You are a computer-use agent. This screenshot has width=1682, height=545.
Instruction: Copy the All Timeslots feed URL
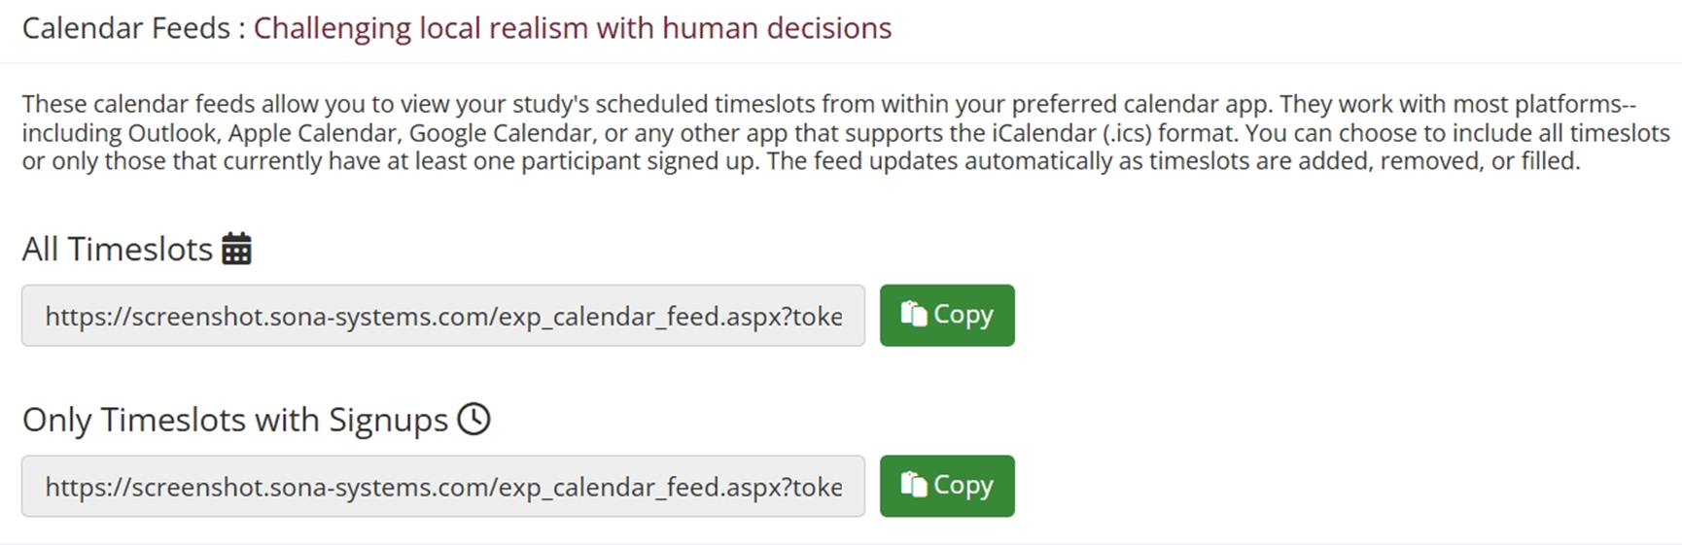pyautogui.click(x=946, y=316)
